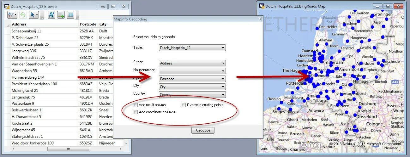Click 'Van der Steenhovenplein 1' cell

point(44,64)
